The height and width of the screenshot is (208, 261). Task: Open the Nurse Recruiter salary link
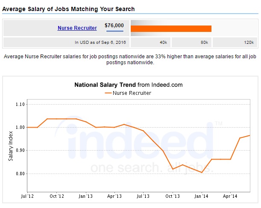(x=77, y=28)
